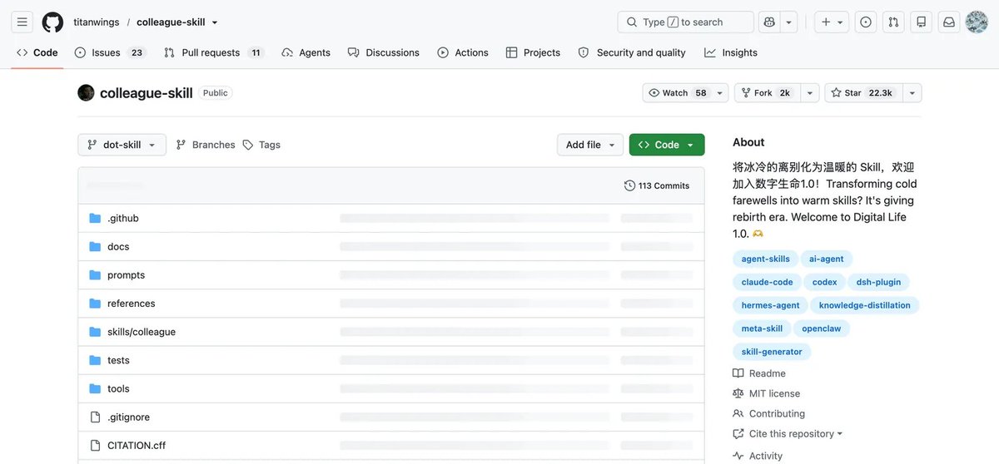Select the hermes-agent topic tag

(771, 305)
